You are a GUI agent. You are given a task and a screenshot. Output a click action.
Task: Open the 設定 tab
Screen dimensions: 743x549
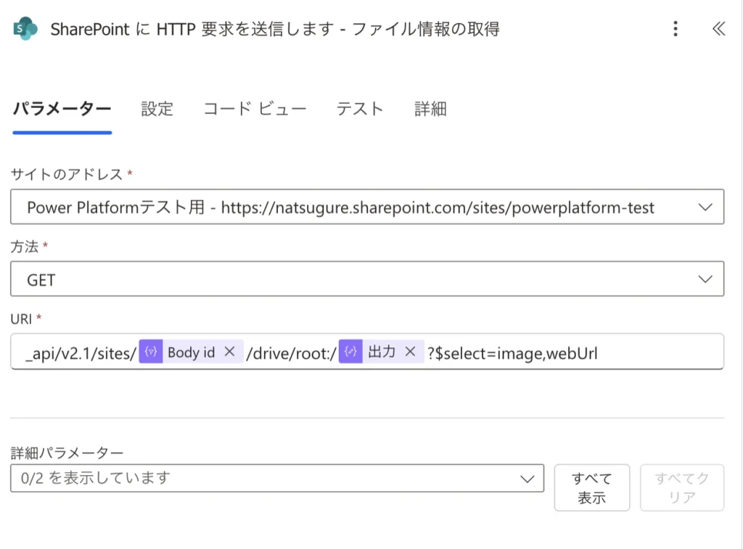(x=157, y=109)
